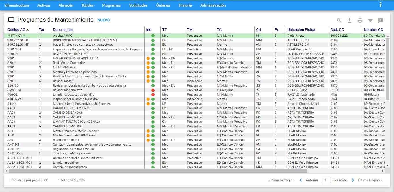Click green indicator for REVISION DEL IMPULSOR

153,54
